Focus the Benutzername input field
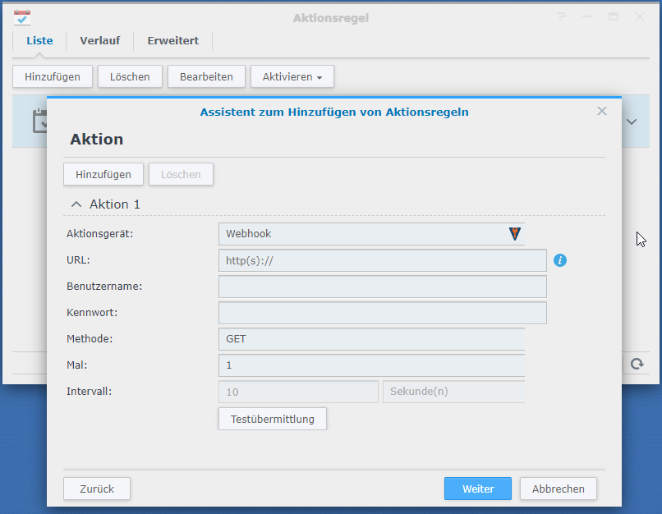The image size is (662, 514). coord(383,287)
